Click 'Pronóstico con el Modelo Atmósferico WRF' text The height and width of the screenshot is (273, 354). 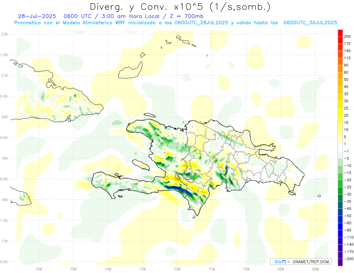(x=70, y=23)
